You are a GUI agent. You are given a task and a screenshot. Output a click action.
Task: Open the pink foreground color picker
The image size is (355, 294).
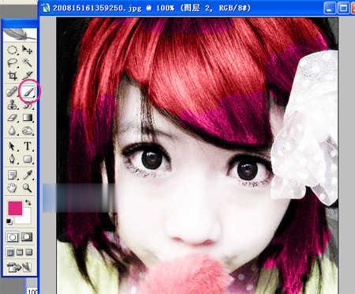15,209
